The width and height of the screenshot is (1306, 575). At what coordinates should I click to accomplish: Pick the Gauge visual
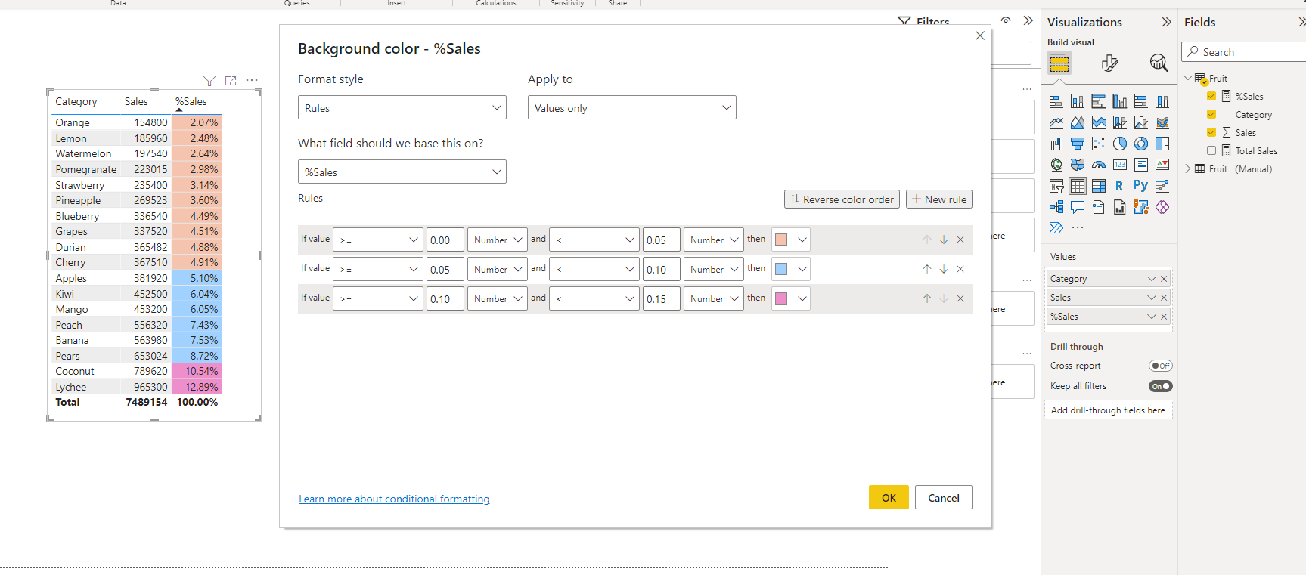pyautogui.click(x=1099, y=165)
